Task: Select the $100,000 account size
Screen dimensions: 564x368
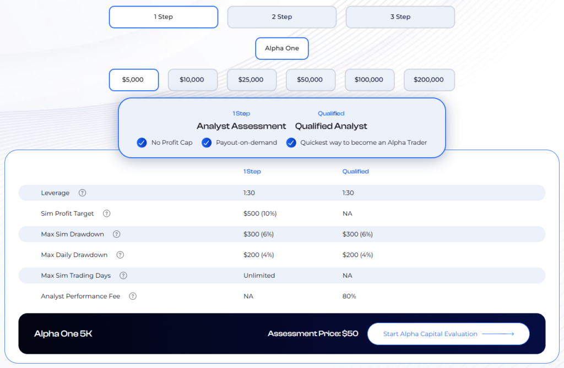Action: [x=369, y=80]
